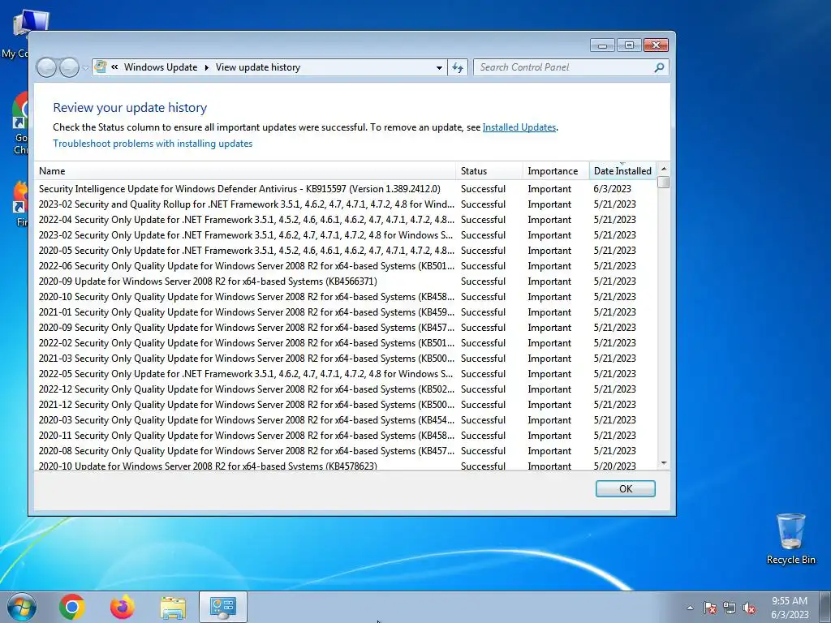Image resolution: width=831 pixels, height=623 pixels.
Task: Click the taskbar clock showing 9:55 AM
Action: pos(790,608)
